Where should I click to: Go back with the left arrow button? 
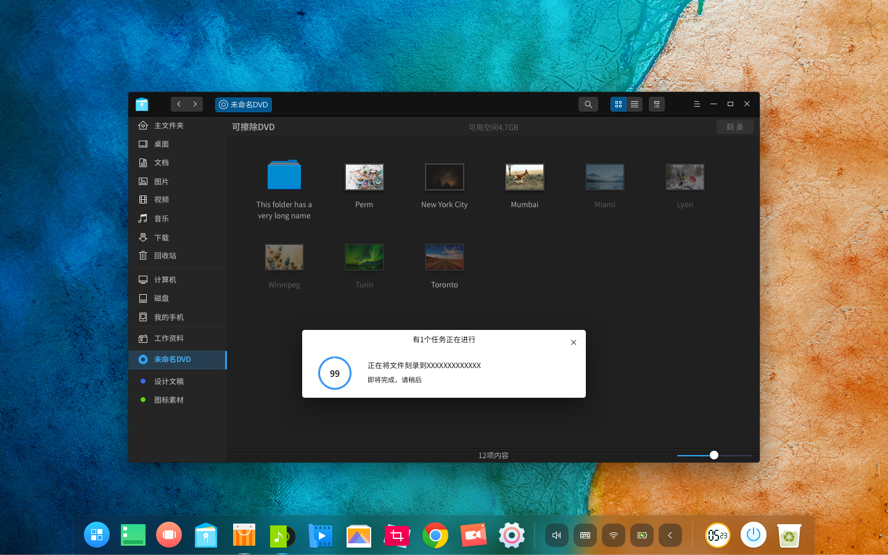coord(179,104)
